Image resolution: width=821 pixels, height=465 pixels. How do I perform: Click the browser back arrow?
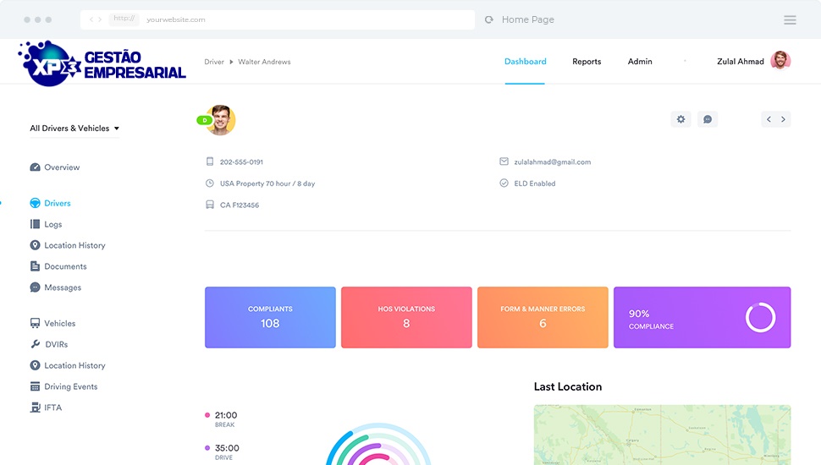pyautogui.click(x=91, y=19)
